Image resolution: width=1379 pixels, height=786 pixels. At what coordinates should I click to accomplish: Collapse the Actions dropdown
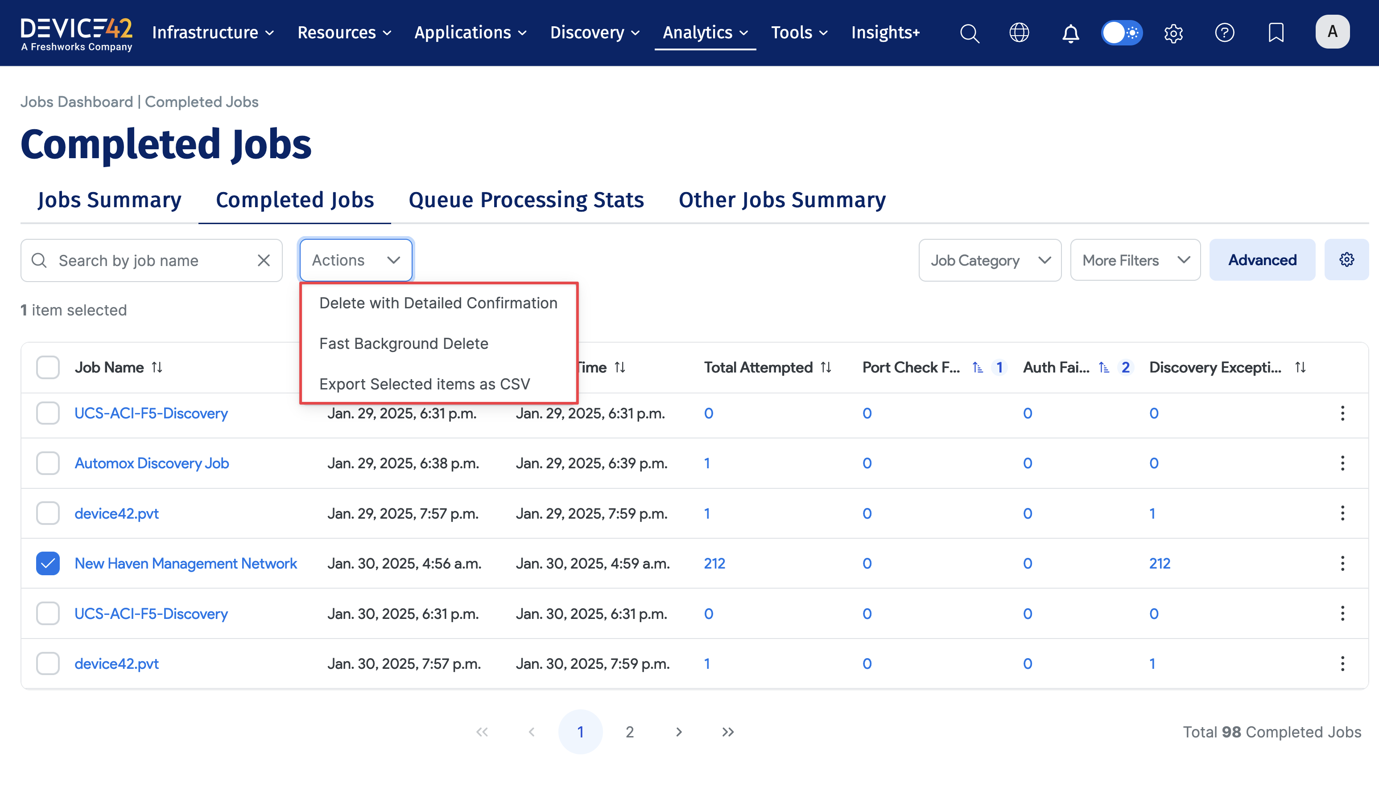point(356,260)
